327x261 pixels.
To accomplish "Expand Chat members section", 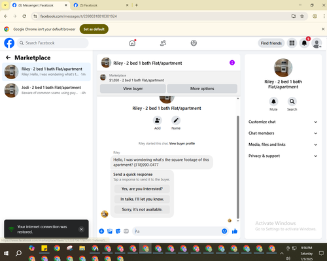I will pos(283,133).
